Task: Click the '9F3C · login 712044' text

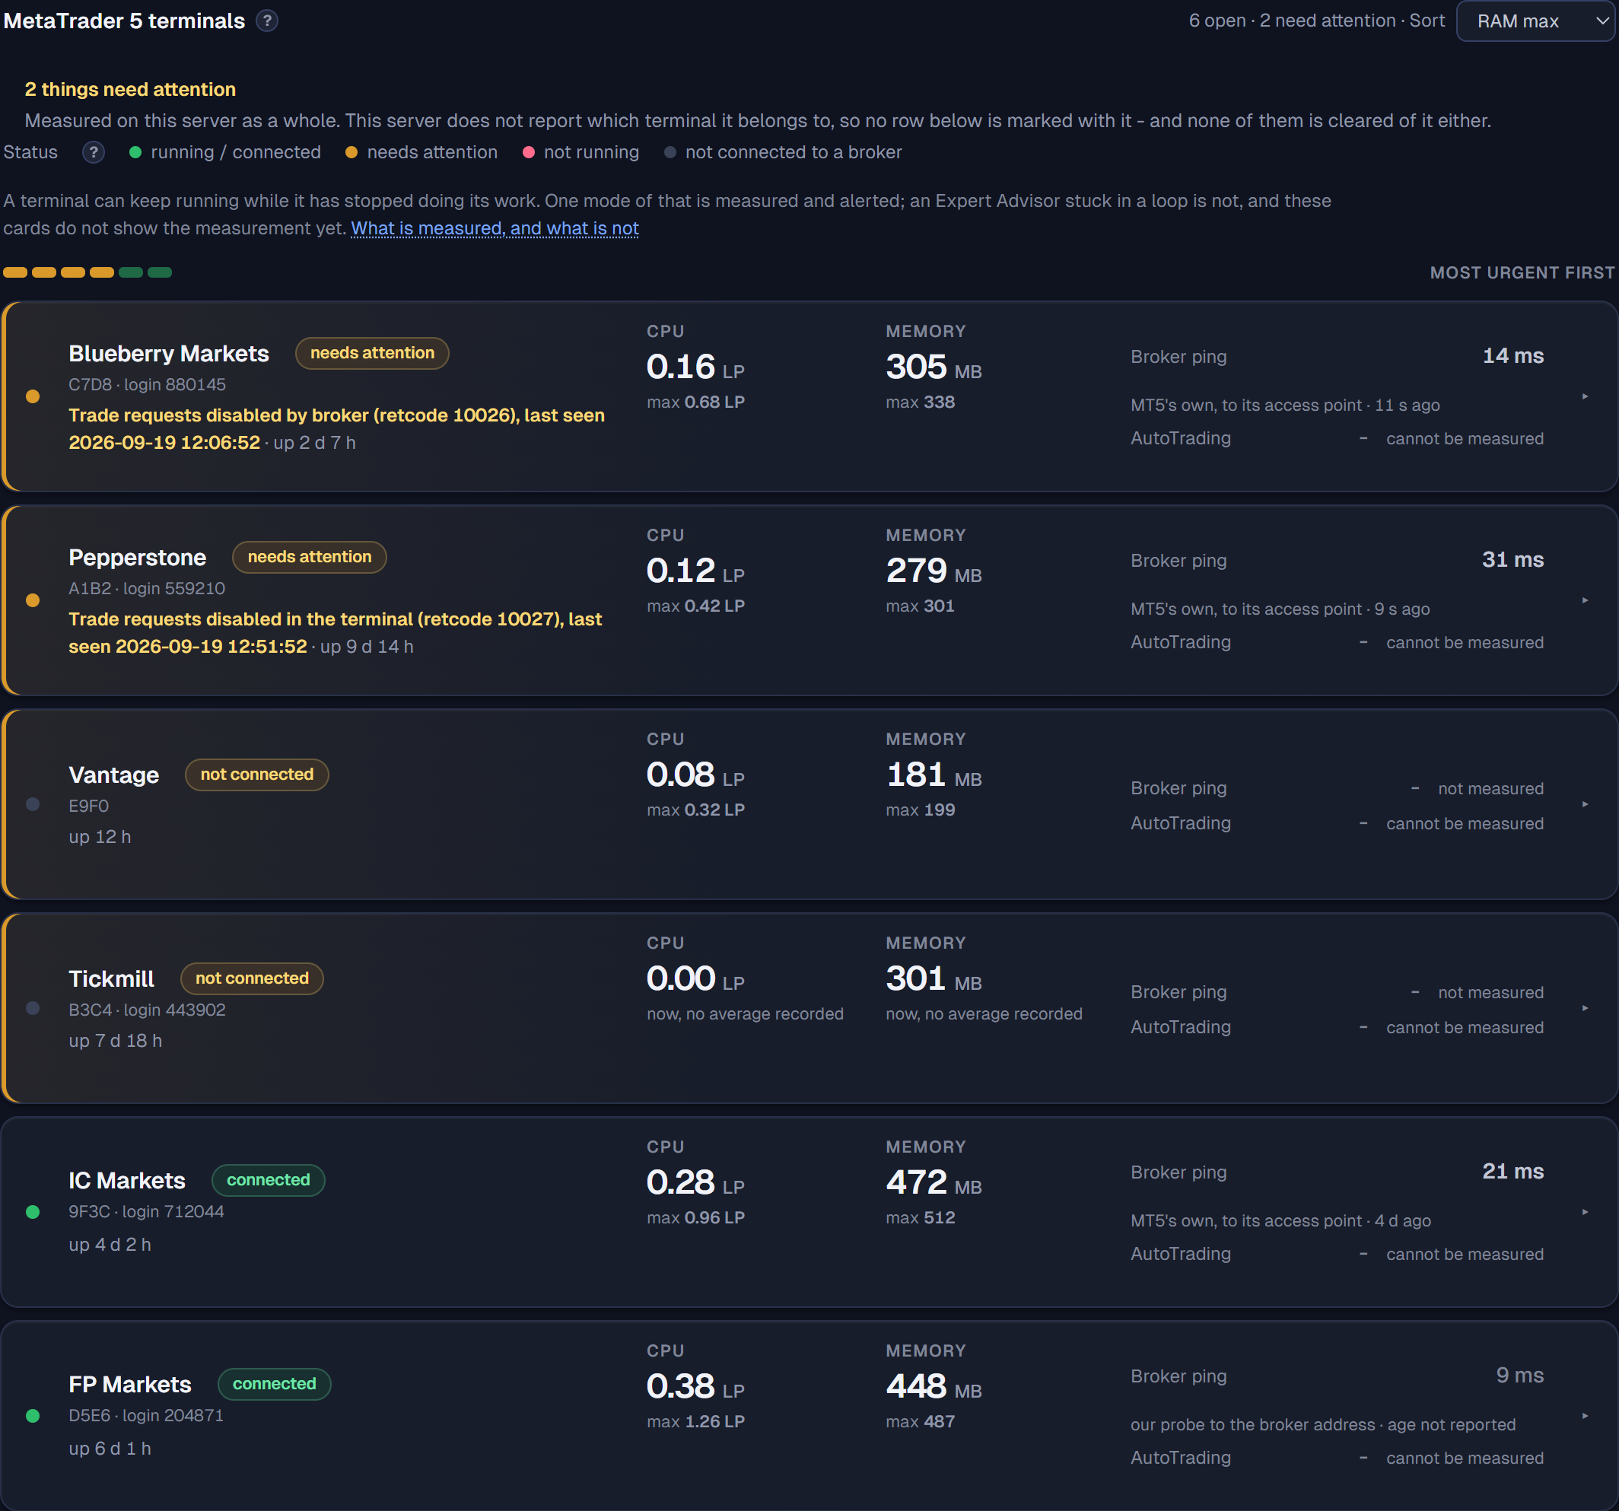Action: point(147,1212)
